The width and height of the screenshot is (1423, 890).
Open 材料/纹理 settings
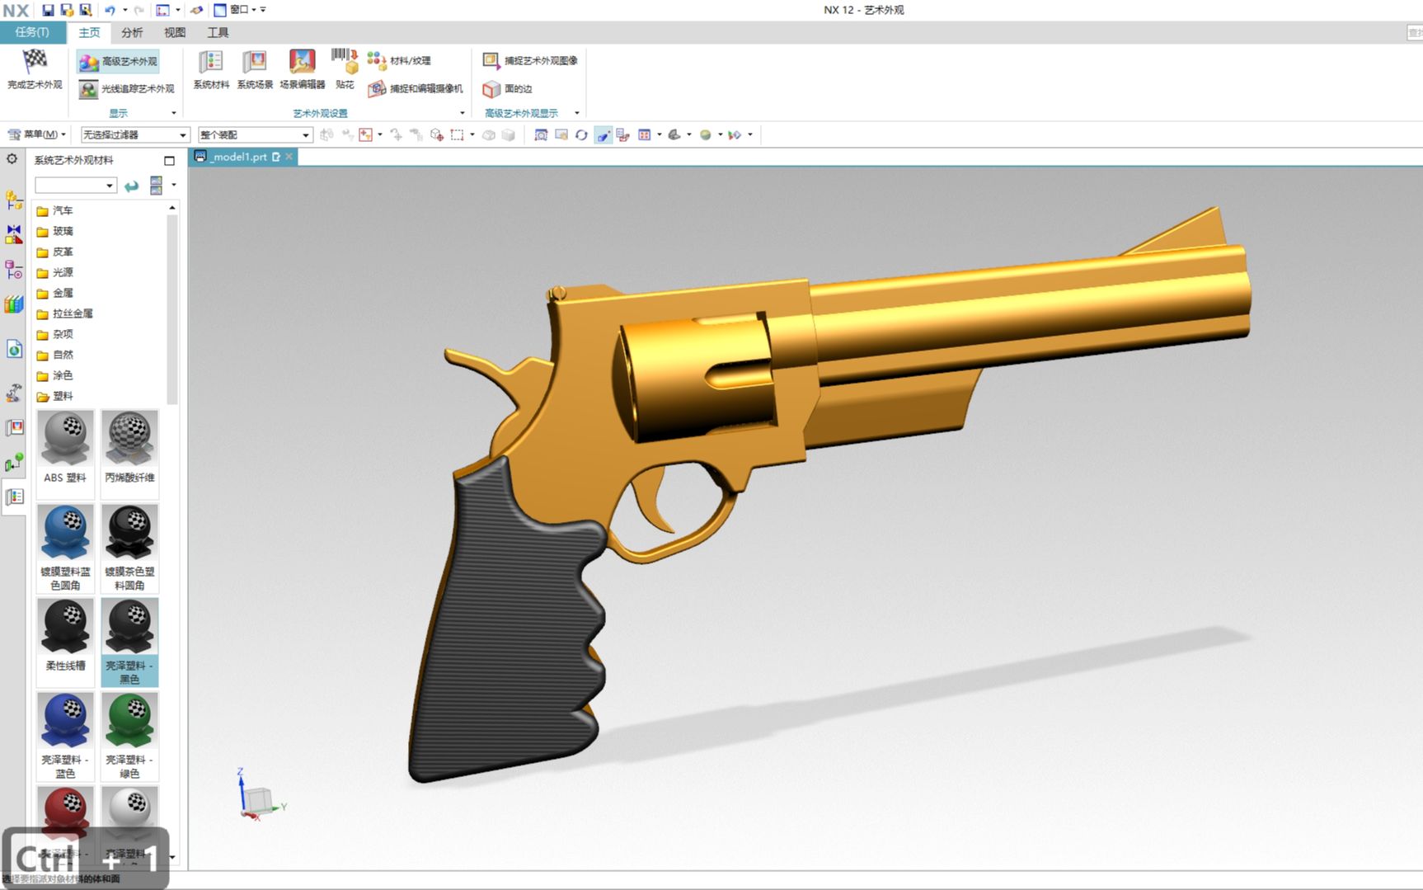tap(399, 60)
